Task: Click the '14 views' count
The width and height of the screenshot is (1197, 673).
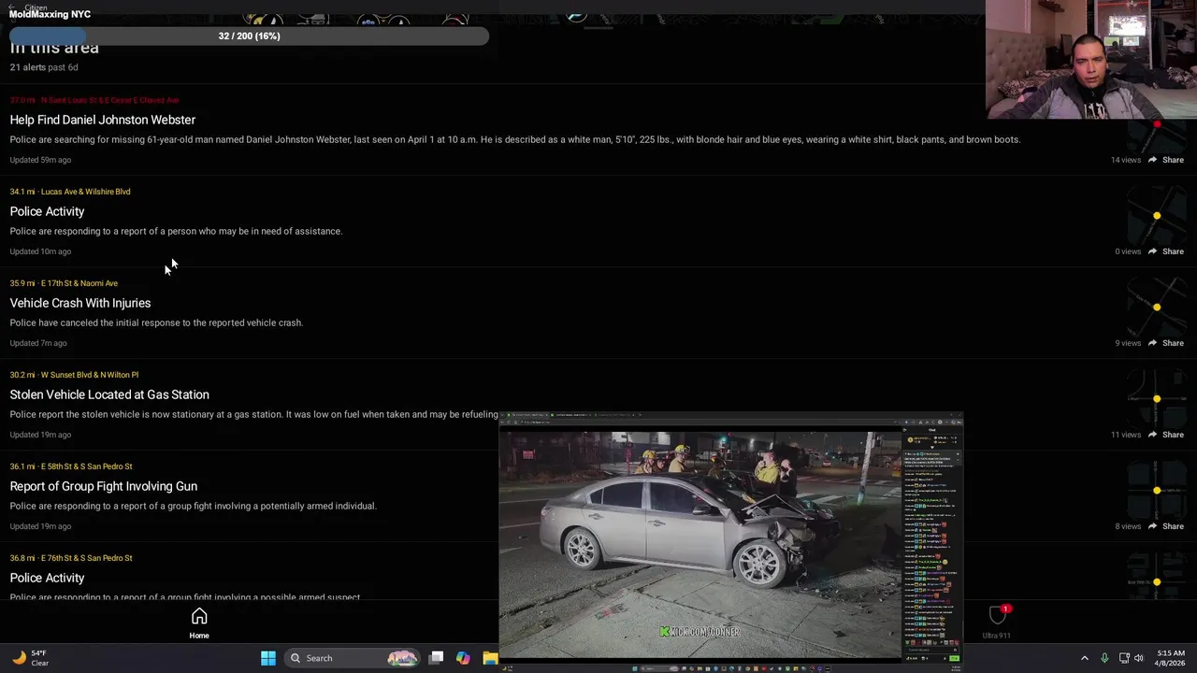Action: pyautogui.click(x=1126, y=160)
